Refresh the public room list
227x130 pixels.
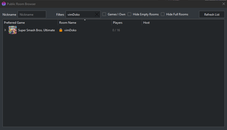click(x=212, y=14)
